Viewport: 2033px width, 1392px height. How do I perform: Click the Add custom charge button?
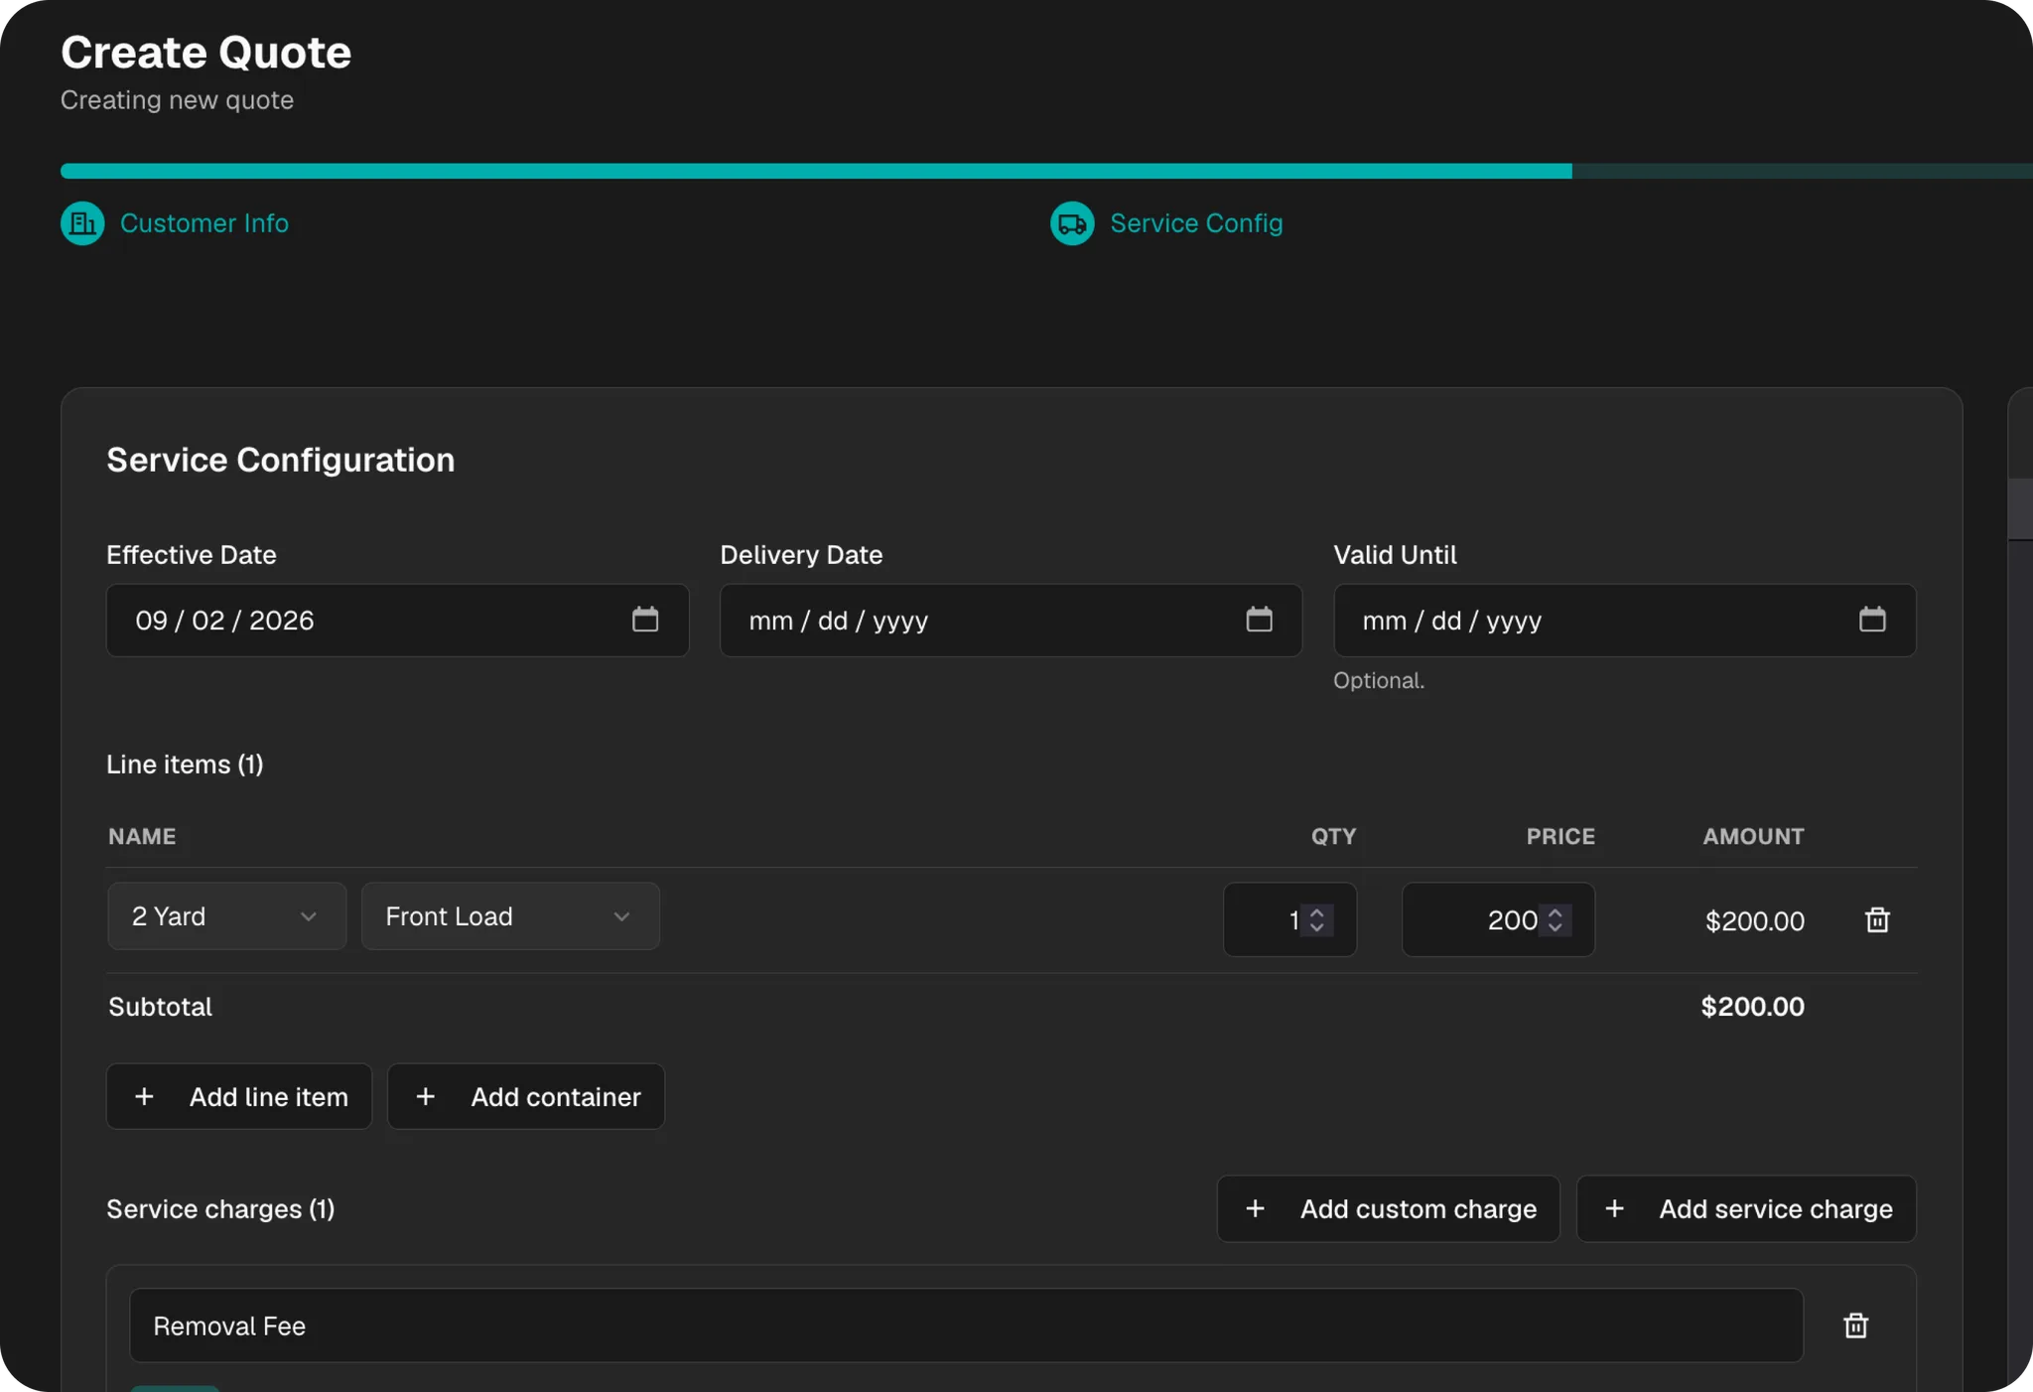pos(1389,1208)
